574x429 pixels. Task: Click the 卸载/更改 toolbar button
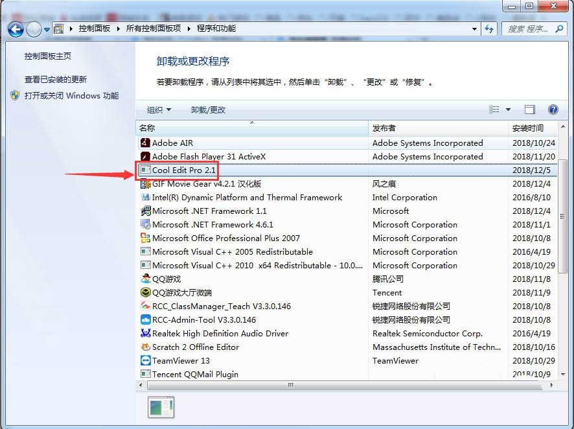pyautogui.click(x=208, y=110)
